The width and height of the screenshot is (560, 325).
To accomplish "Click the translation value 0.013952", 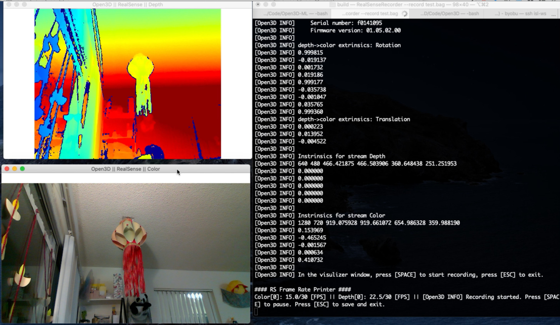I will point(310,134).
